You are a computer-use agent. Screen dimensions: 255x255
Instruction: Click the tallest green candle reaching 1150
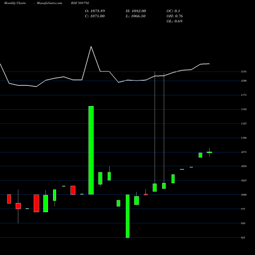pos(91,150)
